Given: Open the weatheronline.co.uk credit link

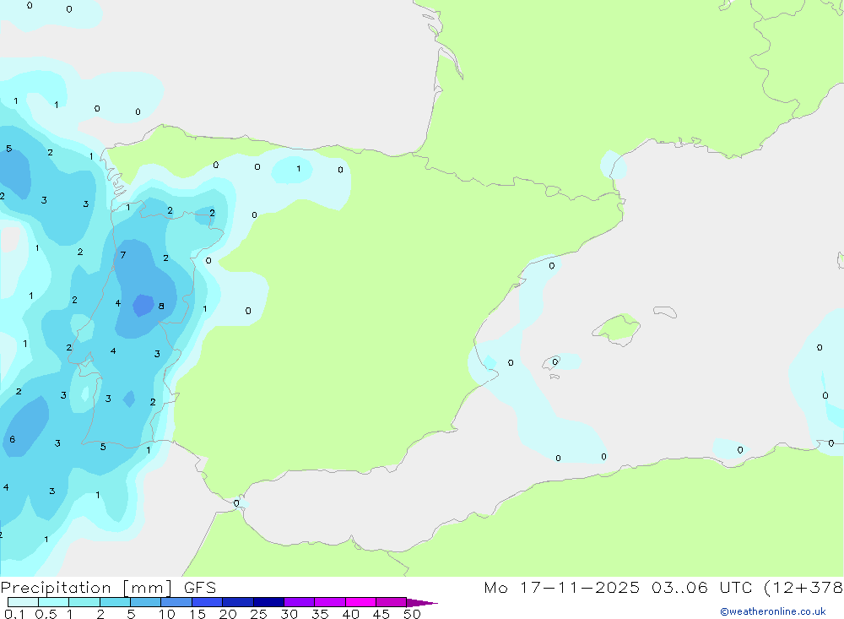Looking at the screenshot, I should (773, 611).
